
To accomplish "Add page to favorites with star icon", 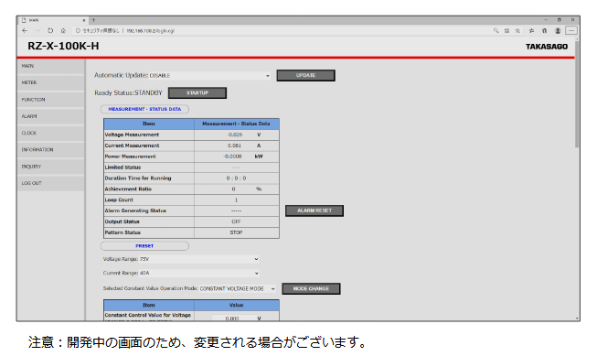I will [x=517, y=30].
